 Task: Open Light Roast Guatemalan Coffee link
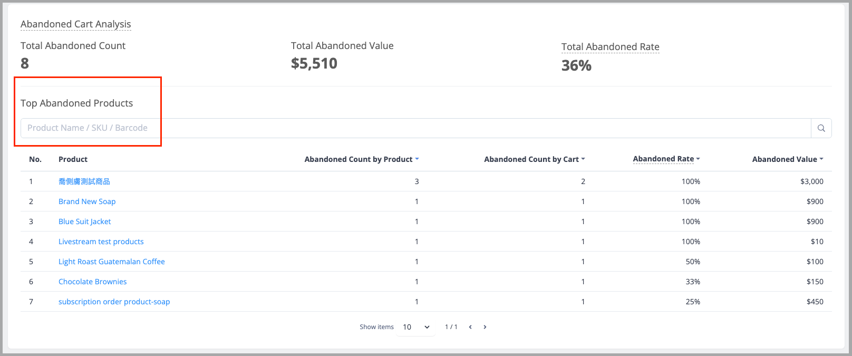tap(112, 262)
